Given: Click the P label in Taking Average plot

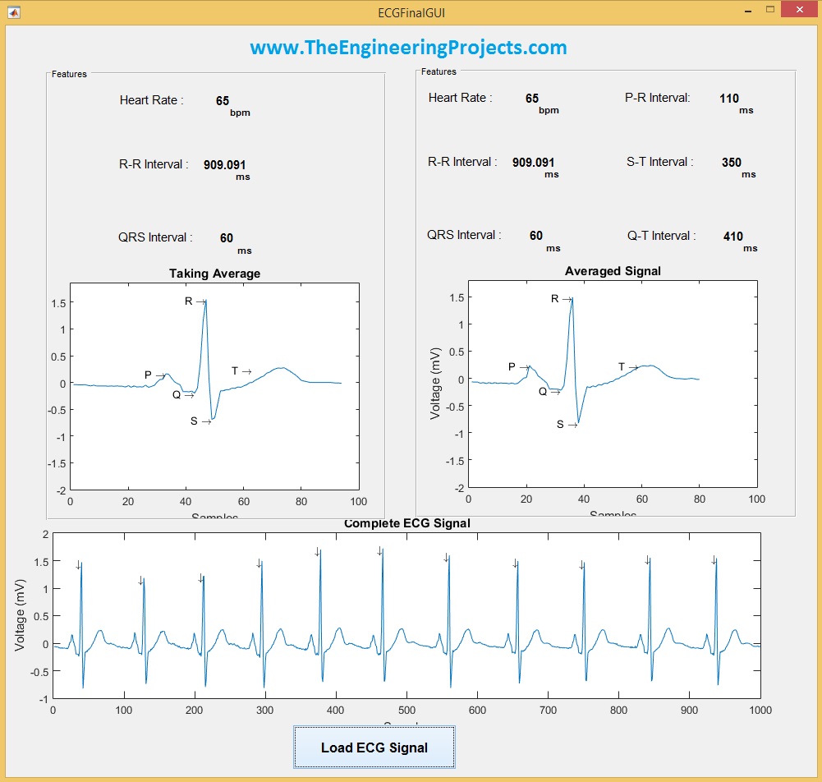Looking at the screenshot, I should (x=148, y=375).
